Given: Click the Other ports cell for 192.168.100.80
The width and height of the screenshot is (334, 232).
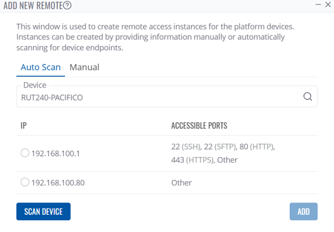Looking at the screenshot, I should [x=182, y=183].
